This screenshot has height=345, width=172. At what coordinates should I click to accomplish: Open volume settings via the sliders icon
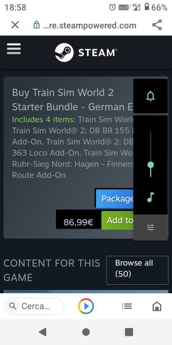pos(150,227)
